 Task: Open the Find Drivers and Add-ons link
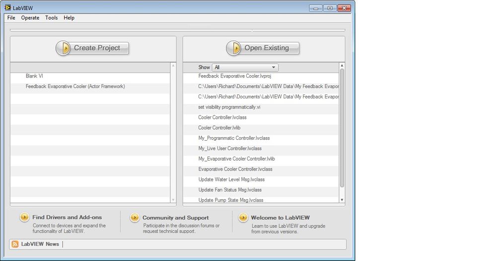67,217
